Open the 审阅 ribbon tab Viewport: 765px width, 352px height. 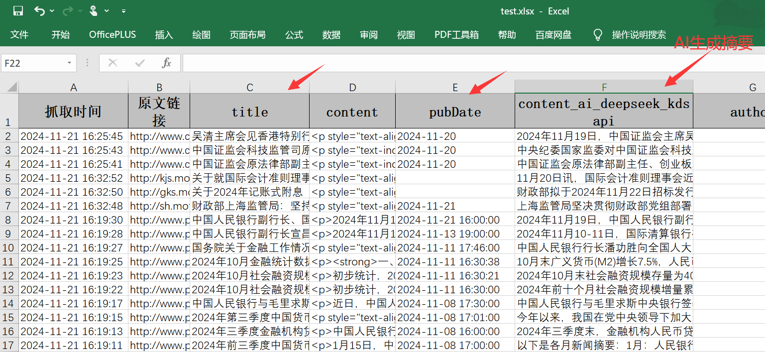tap(369, 35)
